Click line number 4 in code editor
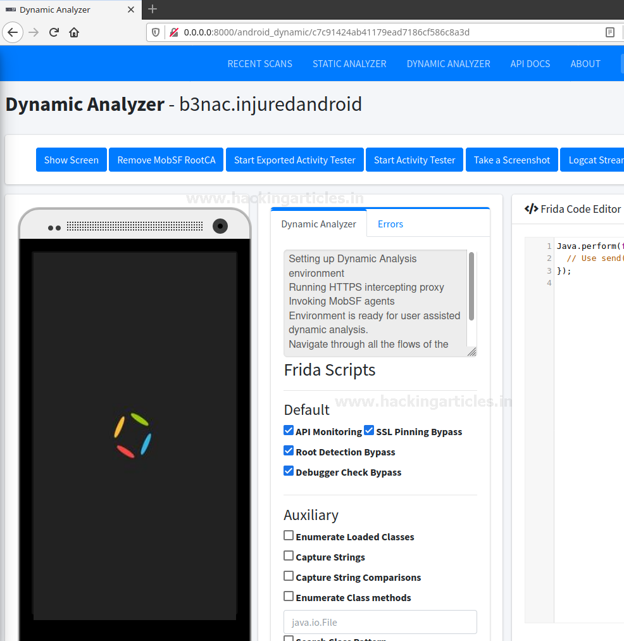The width and height of the screenshot is (624, 641). pos(549,283)
